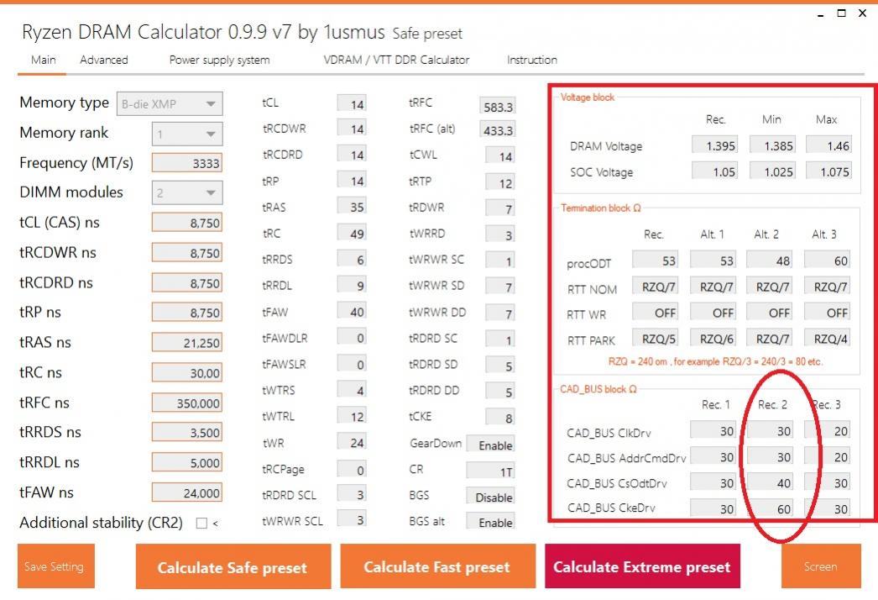878x600 pixels.
Task: Click the tCL (CAS) ns field
Action: coord(187,223)
